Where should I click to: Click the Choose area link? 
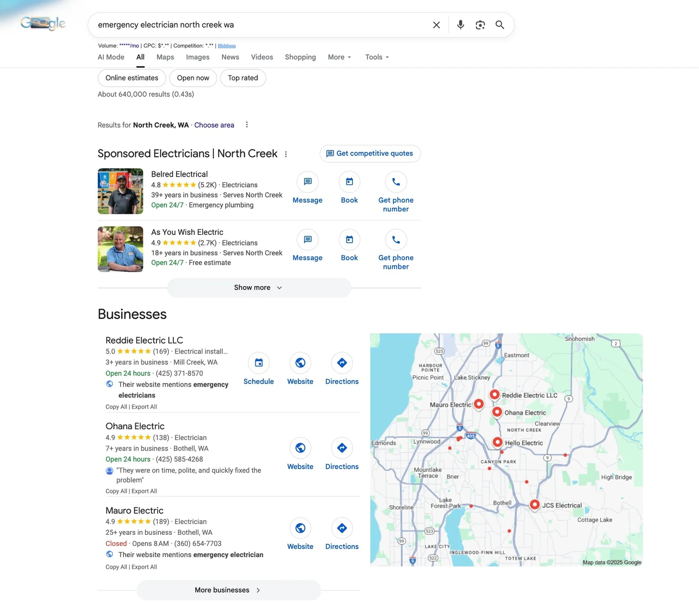(x=214, y=125)
